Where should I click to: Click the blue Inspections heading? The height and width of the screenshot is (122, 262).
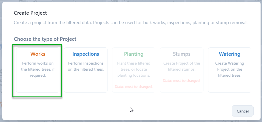click(x=86, y=54)
